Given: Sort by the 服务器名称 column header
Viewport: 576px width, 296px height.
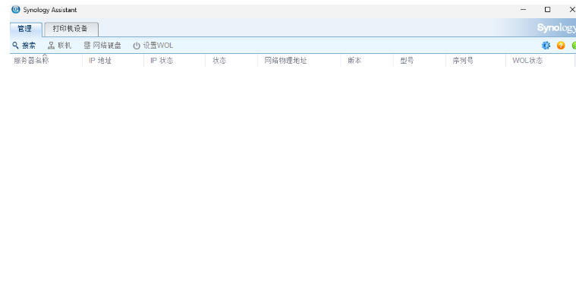Looking at the screenshot, I should click(x=46, y=61).
